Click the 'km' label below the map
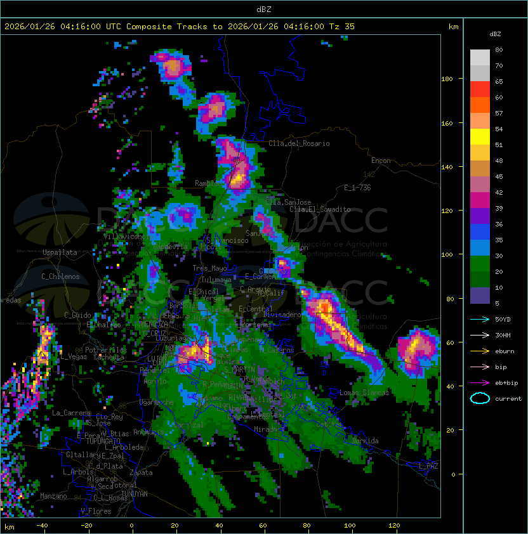The width and height of the screenshot is (528, 534). (x=10, y=527)
